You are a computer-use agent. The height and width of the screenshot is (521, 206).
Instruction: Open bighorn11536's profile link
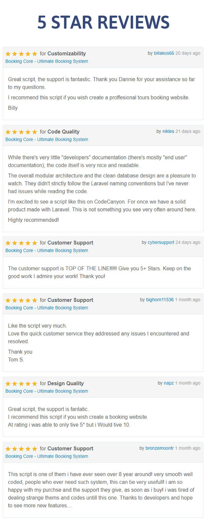tap(160, 300)
